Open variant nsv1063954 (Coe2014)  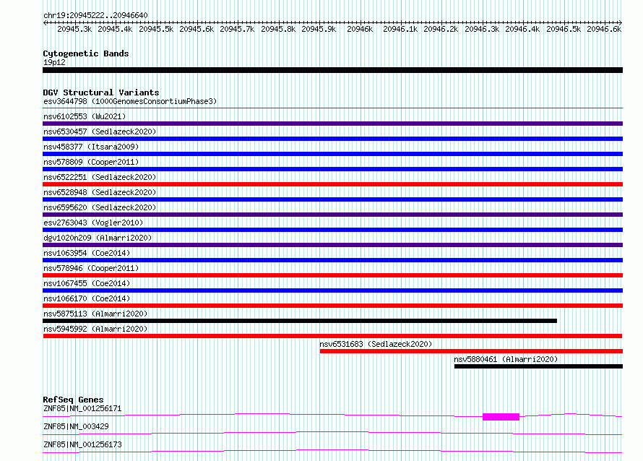(x=87, y=253)
